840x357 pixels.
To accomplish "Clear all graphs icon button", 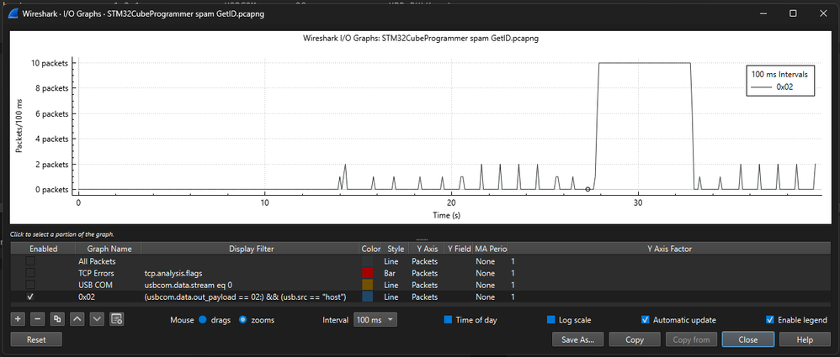I will coord(117,319).
